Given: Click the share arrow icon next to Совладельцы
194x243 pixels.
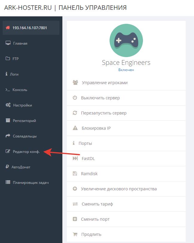Looking at the screenshot, I should coord(8,136).
